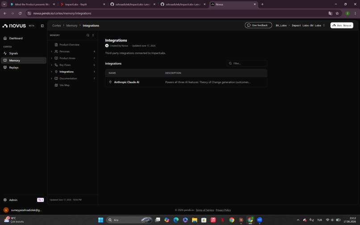Open a new browser tab
This screenshot has height=225, width=360.
pyautogui.click(x=263, y=4)
